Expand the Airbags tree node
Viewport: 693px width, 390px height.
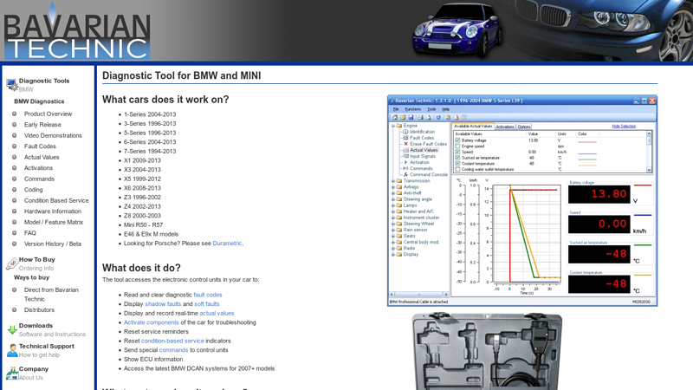pos(393,187)
